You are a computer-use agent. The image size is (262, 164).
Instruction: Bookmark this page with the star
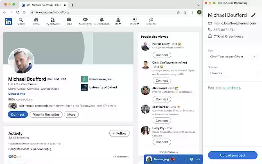pos(185,12)
